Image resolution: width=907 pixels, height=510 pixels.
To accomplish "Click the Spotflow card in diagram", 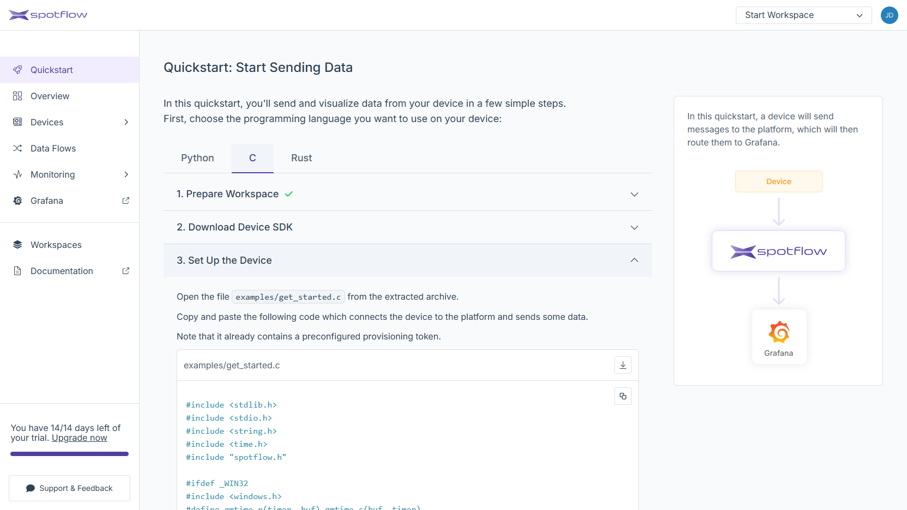I will tap(778, 251).
